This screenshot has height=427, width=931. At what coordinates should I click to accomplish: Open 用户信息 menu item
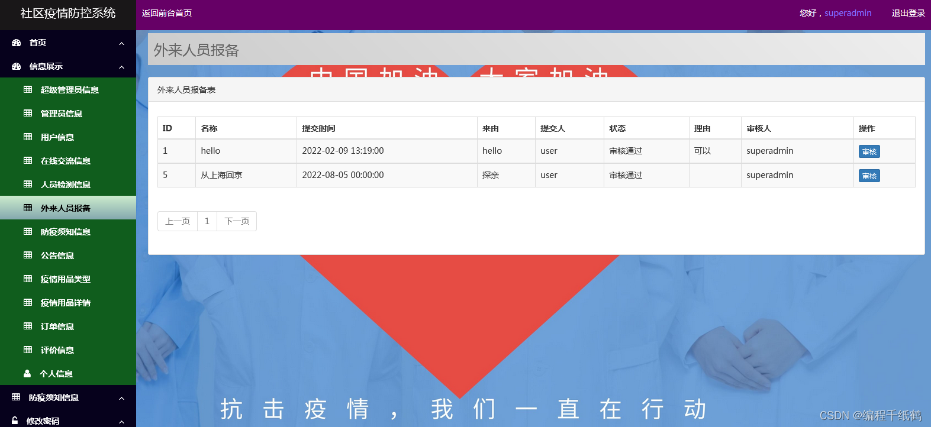(x=68, y=137)
